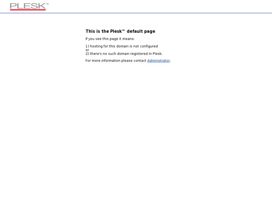Click the trademark symbol in the page heading
Viewport: 272px width, 213px height.
click(x=124, y=30)
